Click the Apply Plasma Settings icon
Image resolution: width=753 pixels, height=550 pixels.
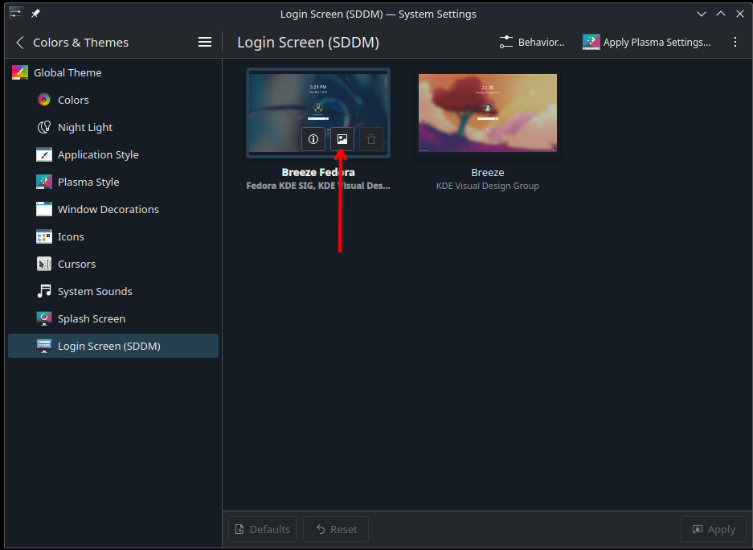[591, 43]
